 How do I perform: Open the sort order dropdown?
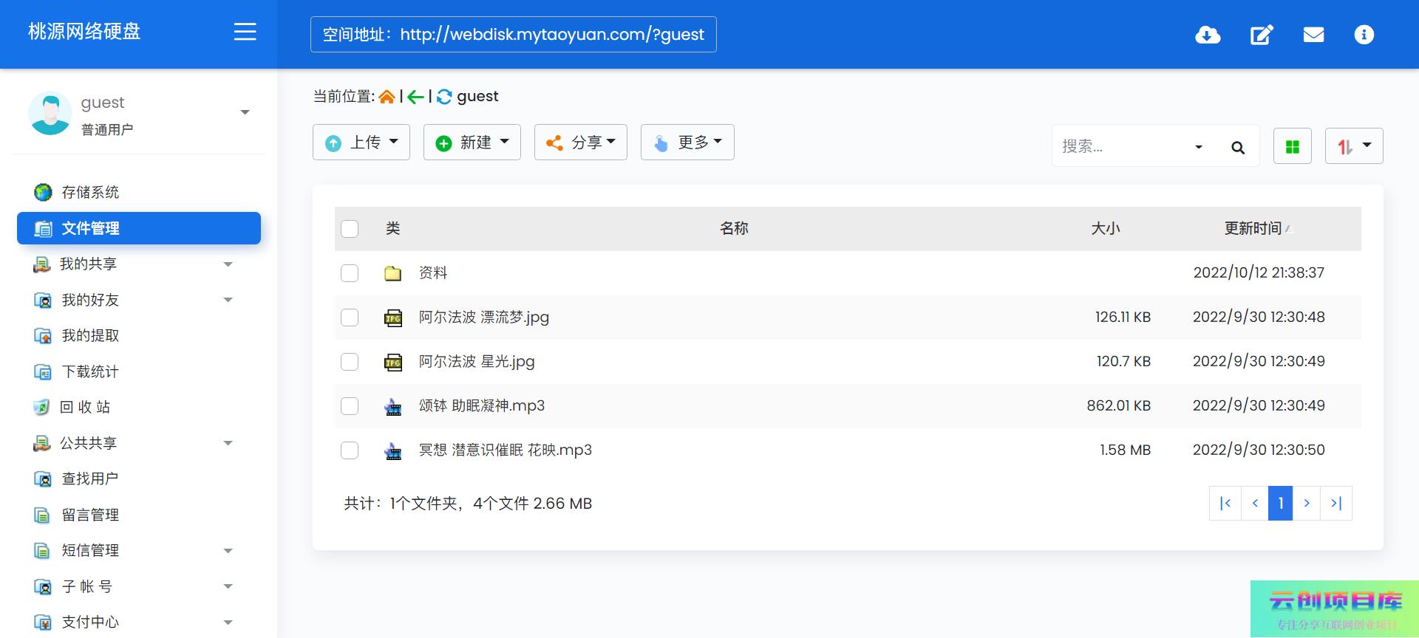pos(1353,146)
